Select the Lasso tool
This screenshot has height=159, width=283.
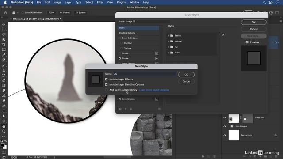[x=4, y=34]
